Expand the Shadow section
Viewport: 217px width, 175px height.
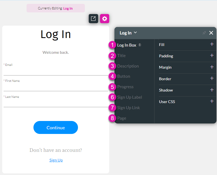[212, 90]
